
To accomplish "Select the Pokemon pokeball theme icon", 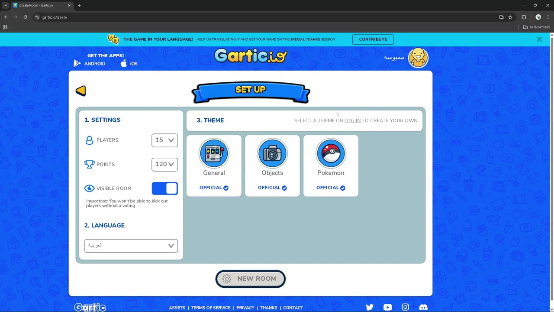I will point(331,153).
